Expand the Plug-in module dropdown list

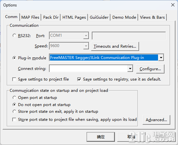point(161,58)
